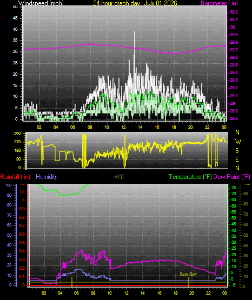Click the "29.7" barometer axis value

(234, 50)
